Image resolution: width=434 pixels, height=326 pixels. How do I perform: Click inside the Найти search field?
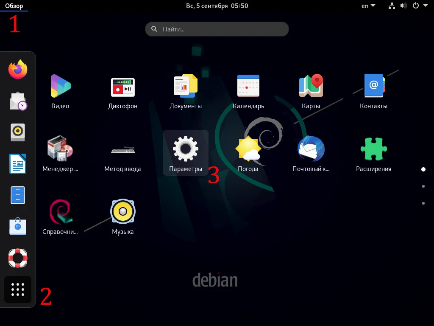pos(217,29)
